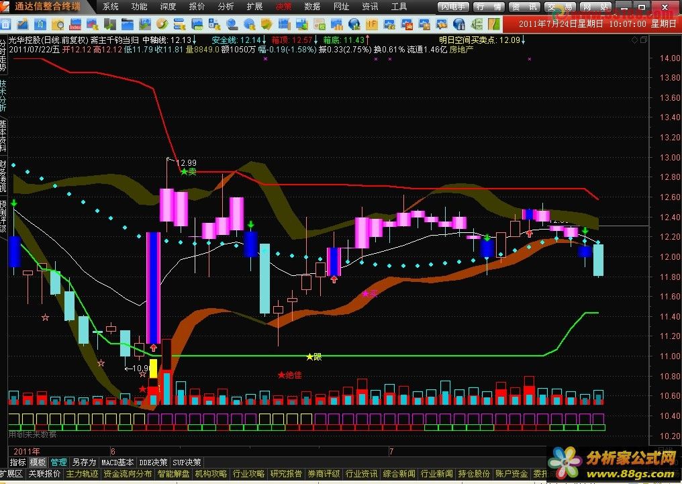Open the 资金流向分布 bottom tab
682x484 pixels.
point(128,473)
